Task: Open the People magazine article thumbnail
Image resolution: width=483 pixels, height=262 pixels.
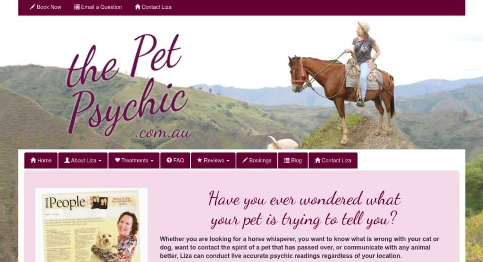Action: point(92,225)
